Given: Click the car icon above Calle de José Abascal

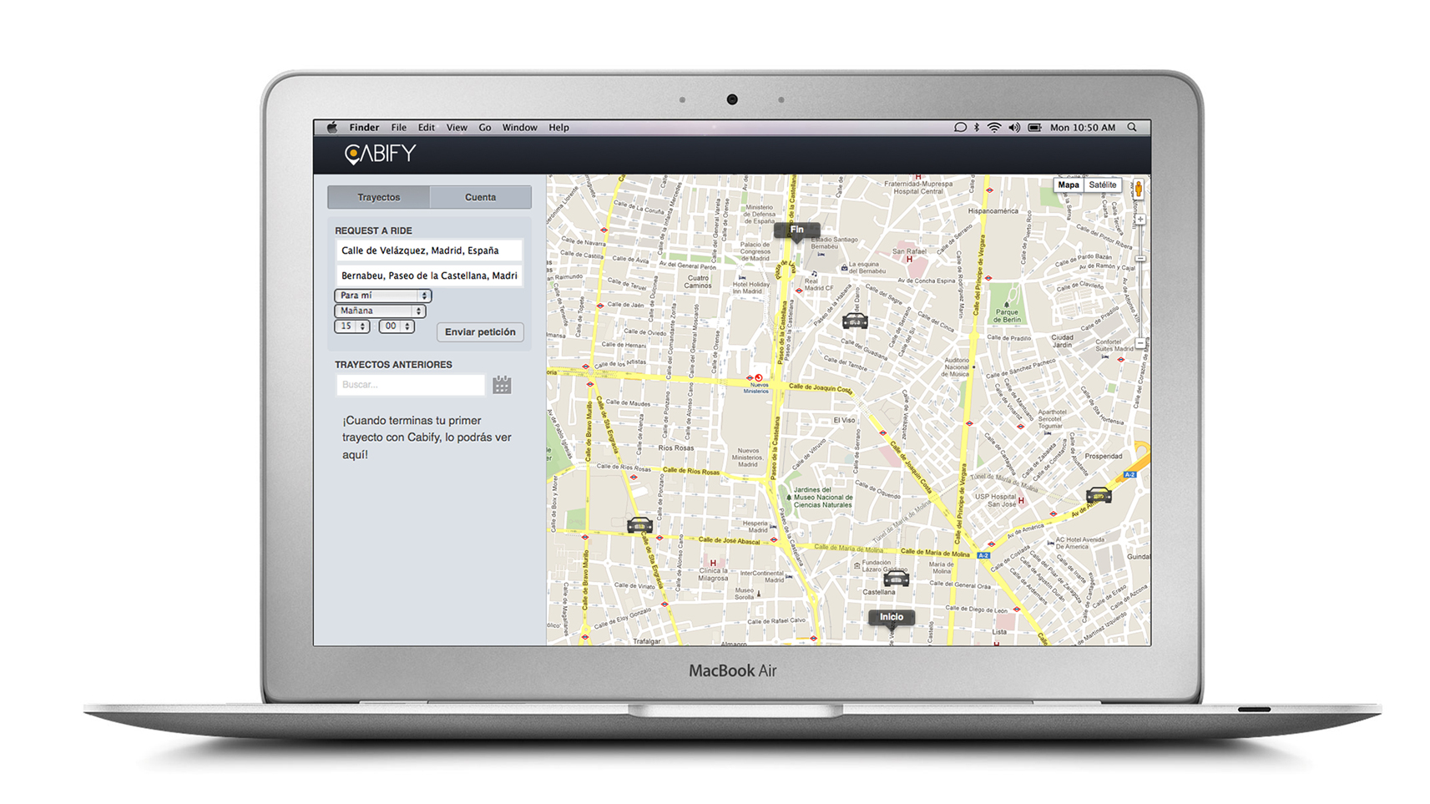Looking at the screenshot, I should coord(640,525).
